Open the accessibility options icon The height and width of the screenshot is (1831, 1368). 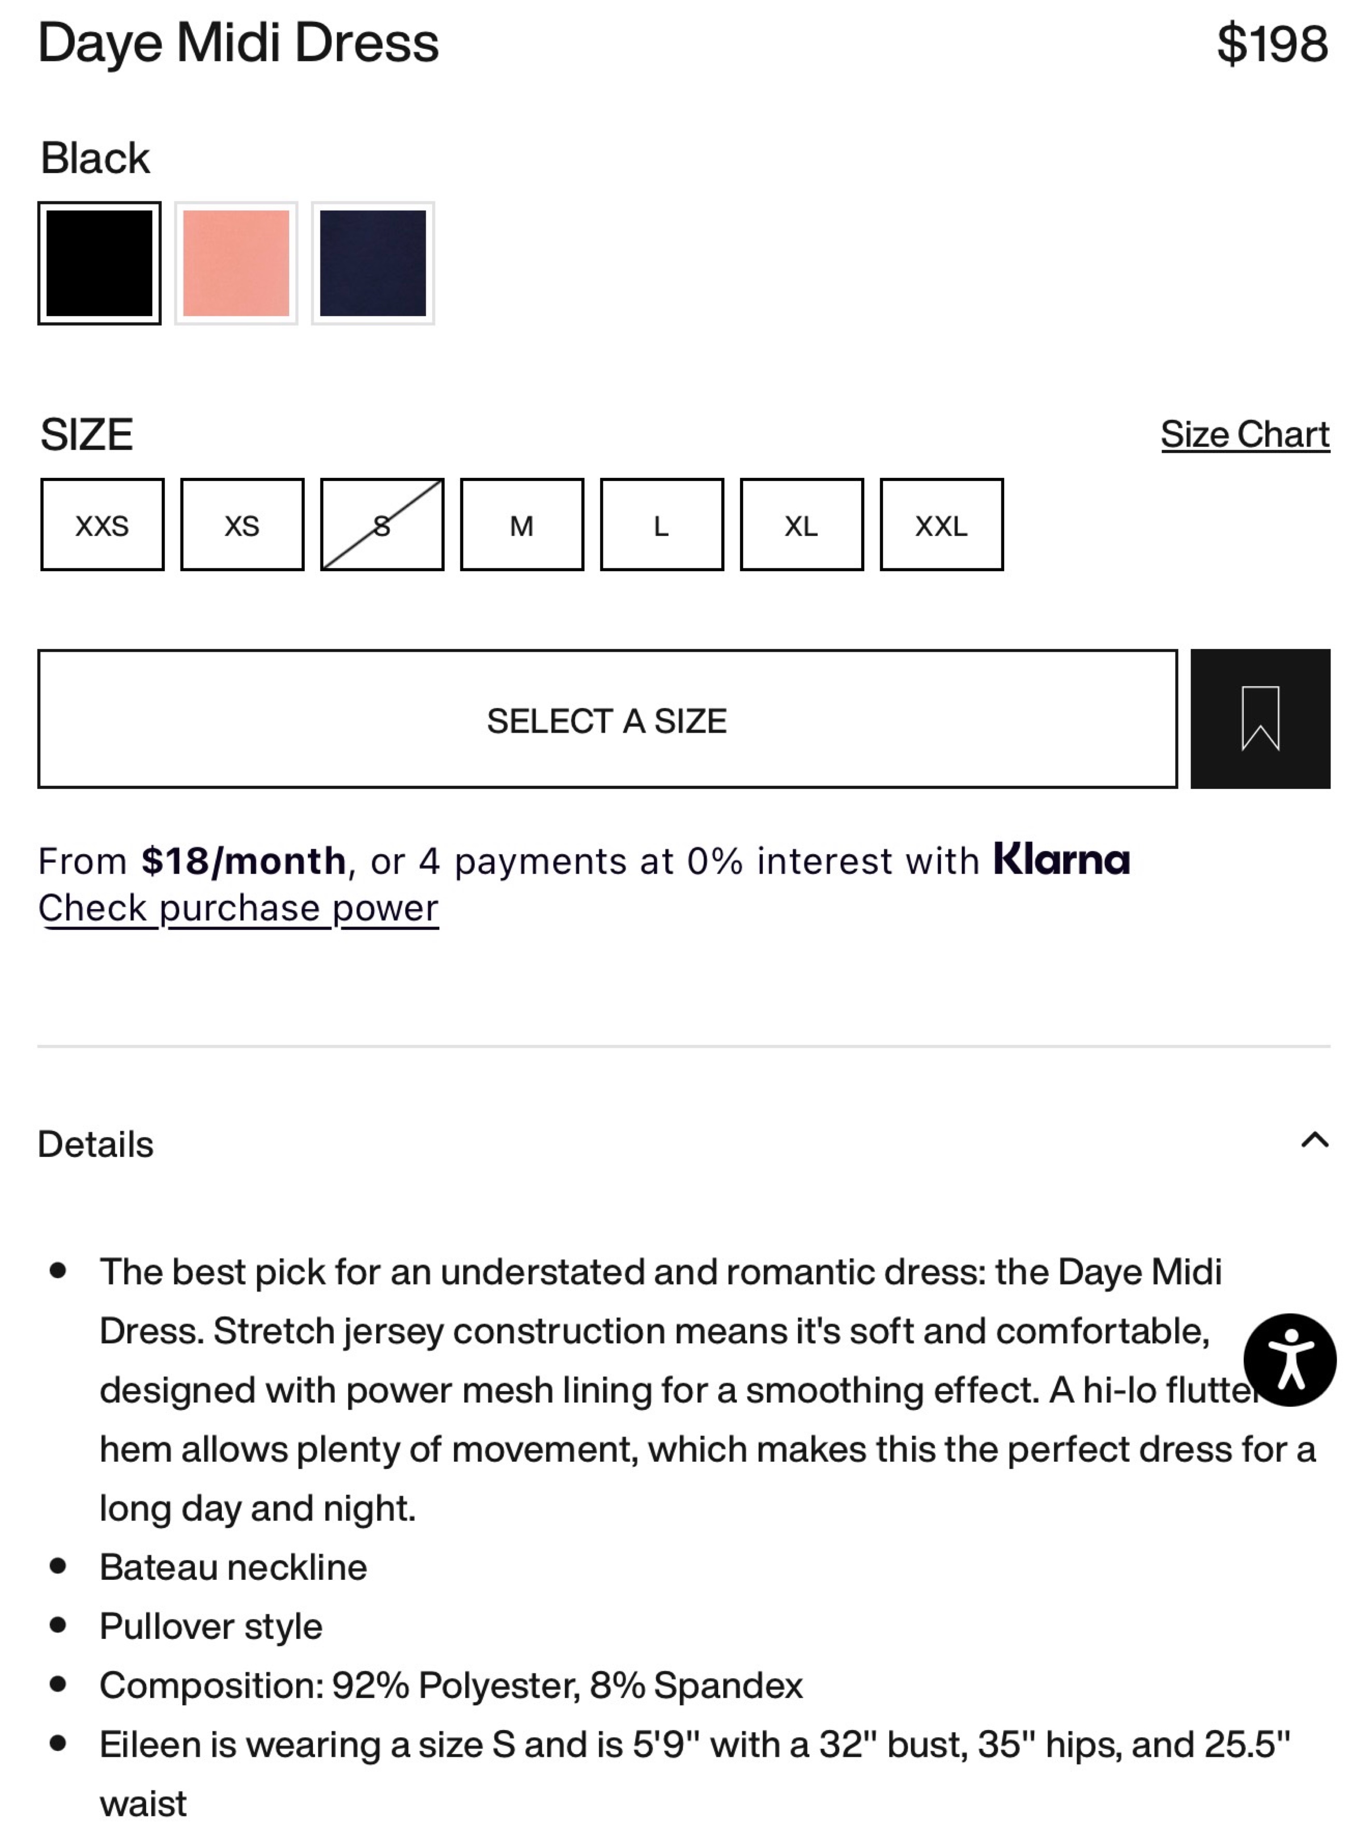pyautogui.click(x=1289, y=1360)
